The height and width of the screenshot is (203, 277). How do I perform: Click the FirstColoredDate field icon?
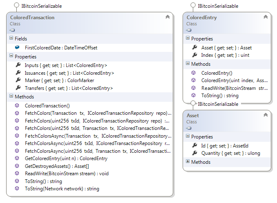(18, 48)
